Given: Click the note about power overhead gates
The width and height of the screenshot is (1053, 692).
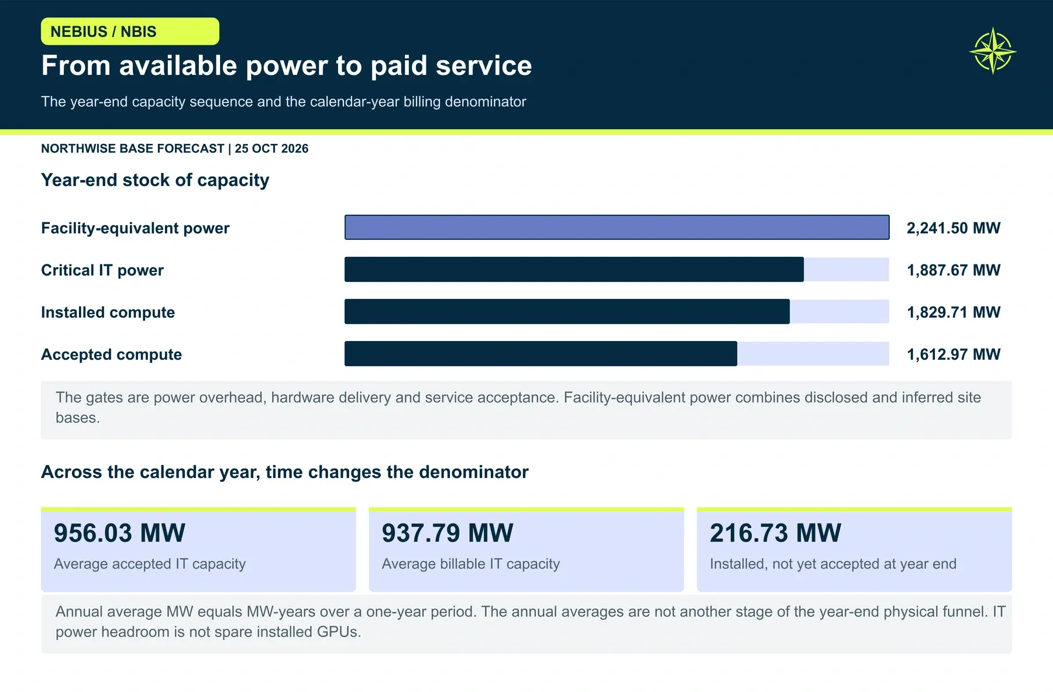Looking at the screenshot, I should click(x=526, y=409).
